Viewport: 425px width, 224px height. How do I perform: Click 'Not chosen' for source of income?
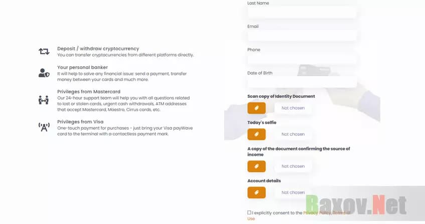[293, 166]
